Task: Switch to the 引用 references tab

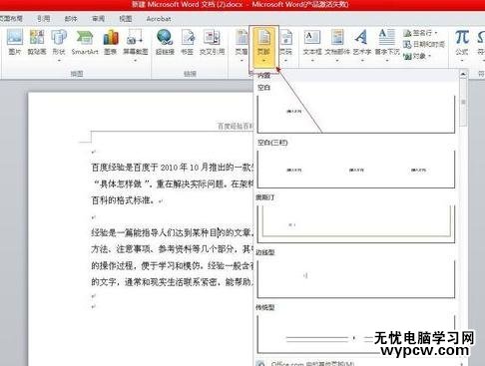Action: coord(44,19)
